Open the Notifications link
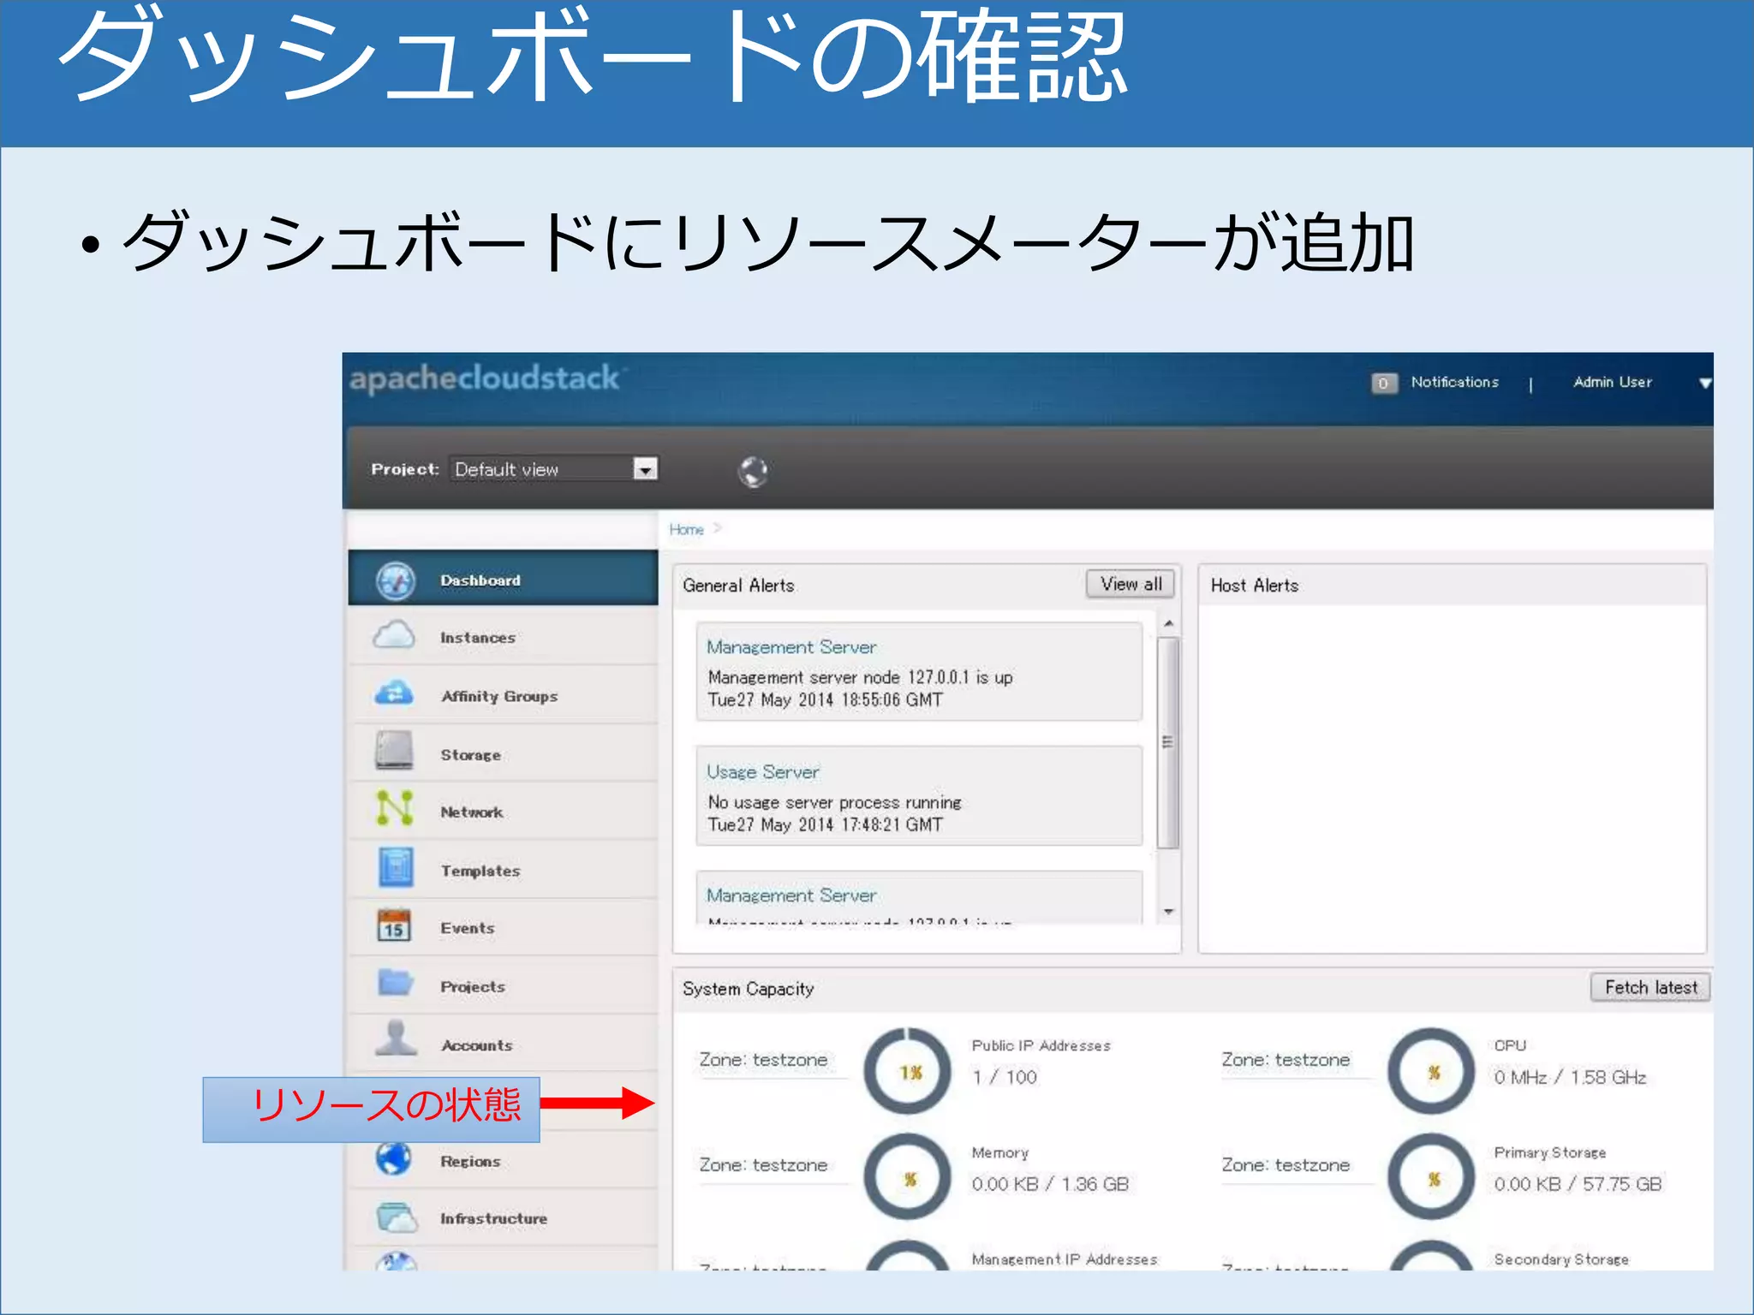This screenshot has height=1315, width=1754. (x=1454, y=382)
